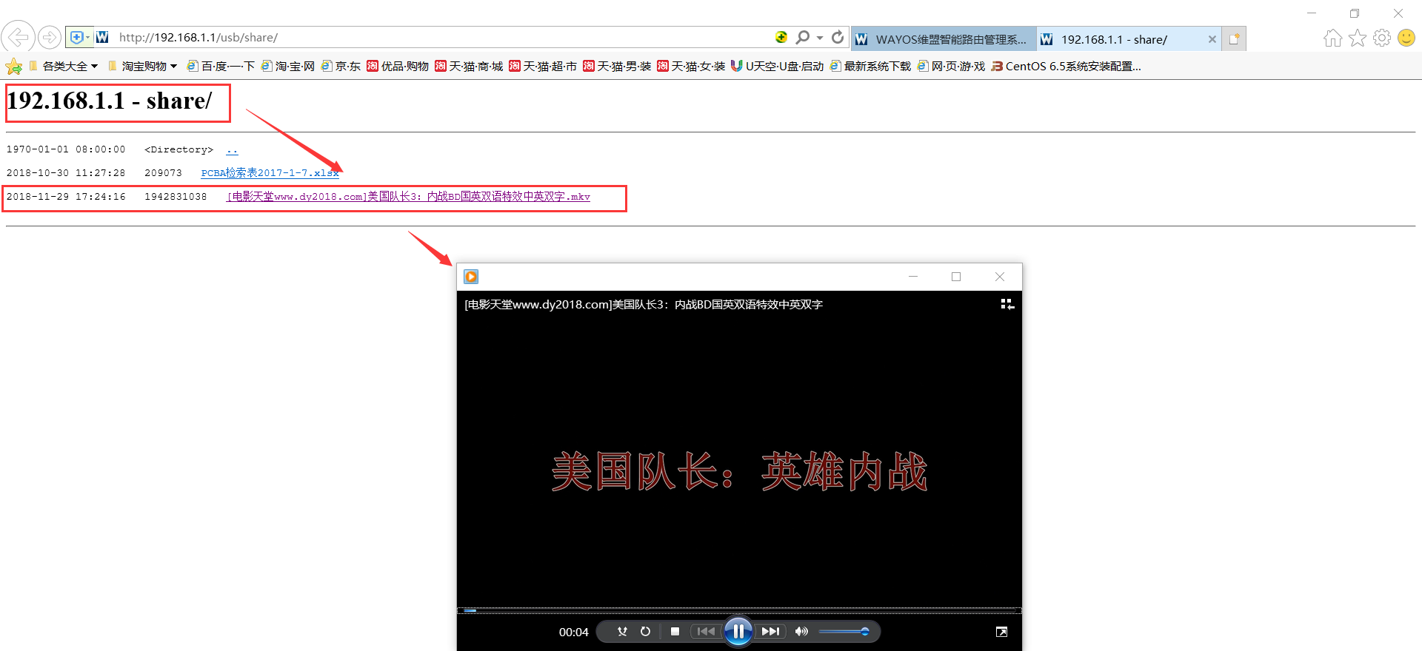1422x651 pixels.
Task: Open the CentOS 6.5系统安装配置 bookmark
Action: click(1066, 67)
